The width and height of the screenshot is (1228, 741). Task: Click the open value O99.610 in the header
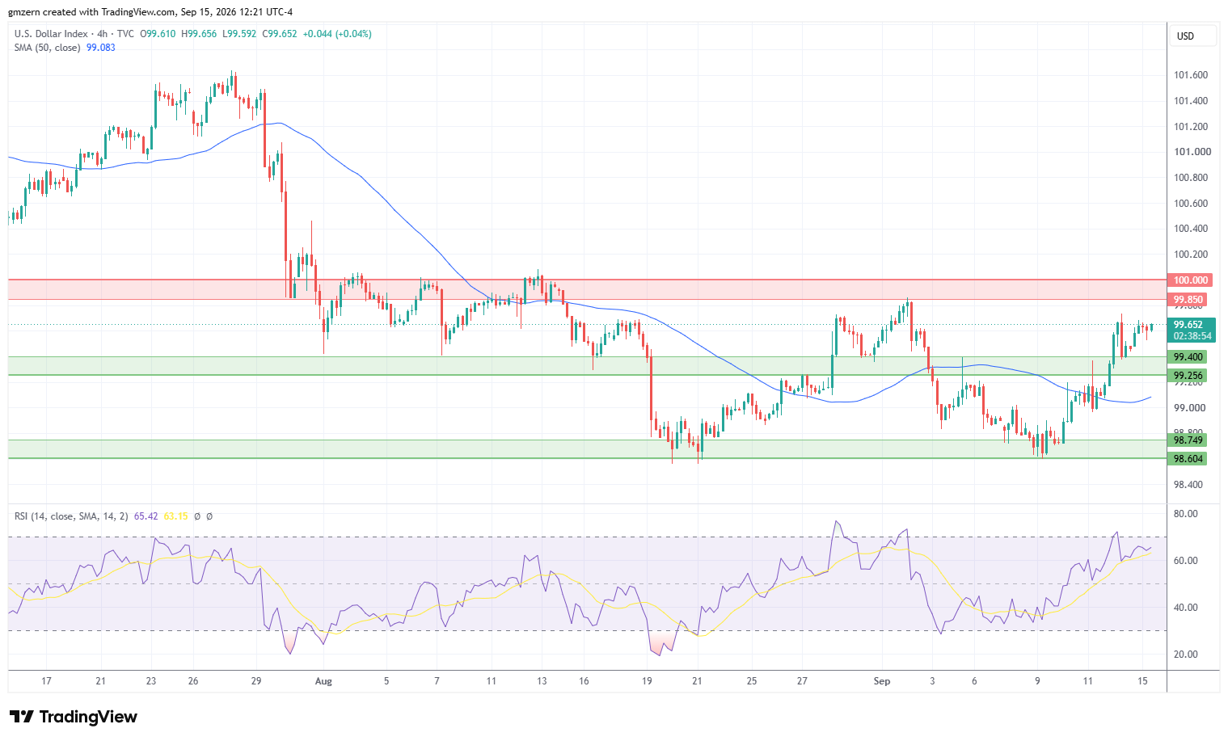coord(158,34)
